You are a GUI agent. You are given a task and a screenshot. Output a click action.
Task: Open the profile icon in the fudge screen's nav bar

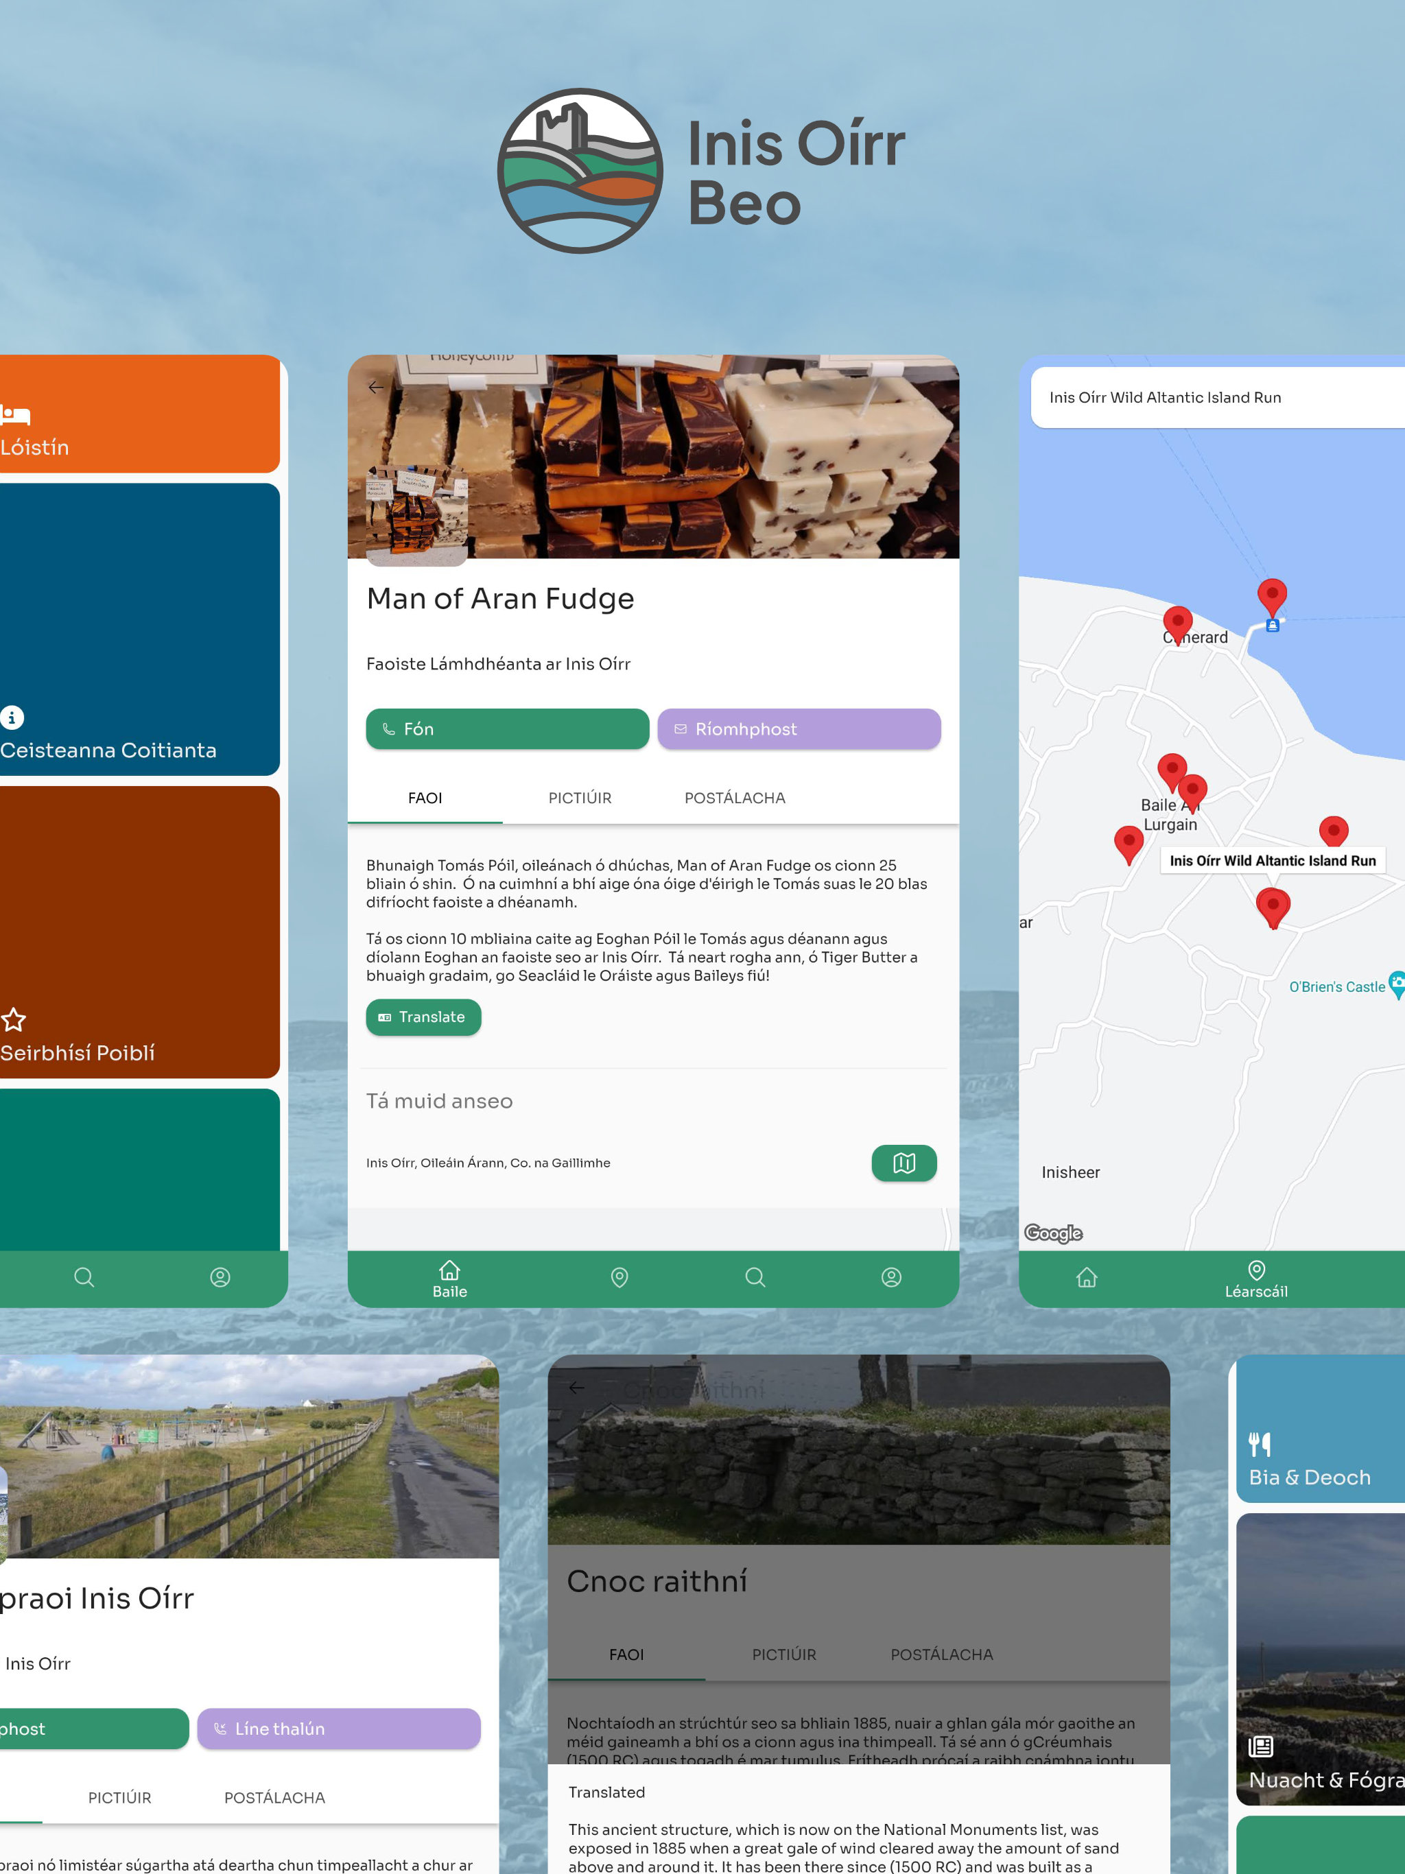890,1277
